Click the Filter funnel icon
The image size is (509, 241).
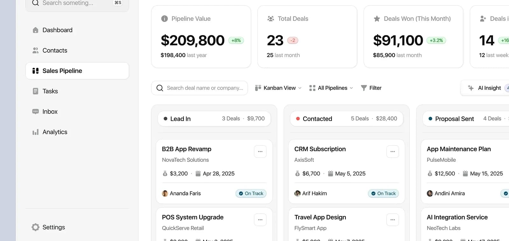coord(364,88)
